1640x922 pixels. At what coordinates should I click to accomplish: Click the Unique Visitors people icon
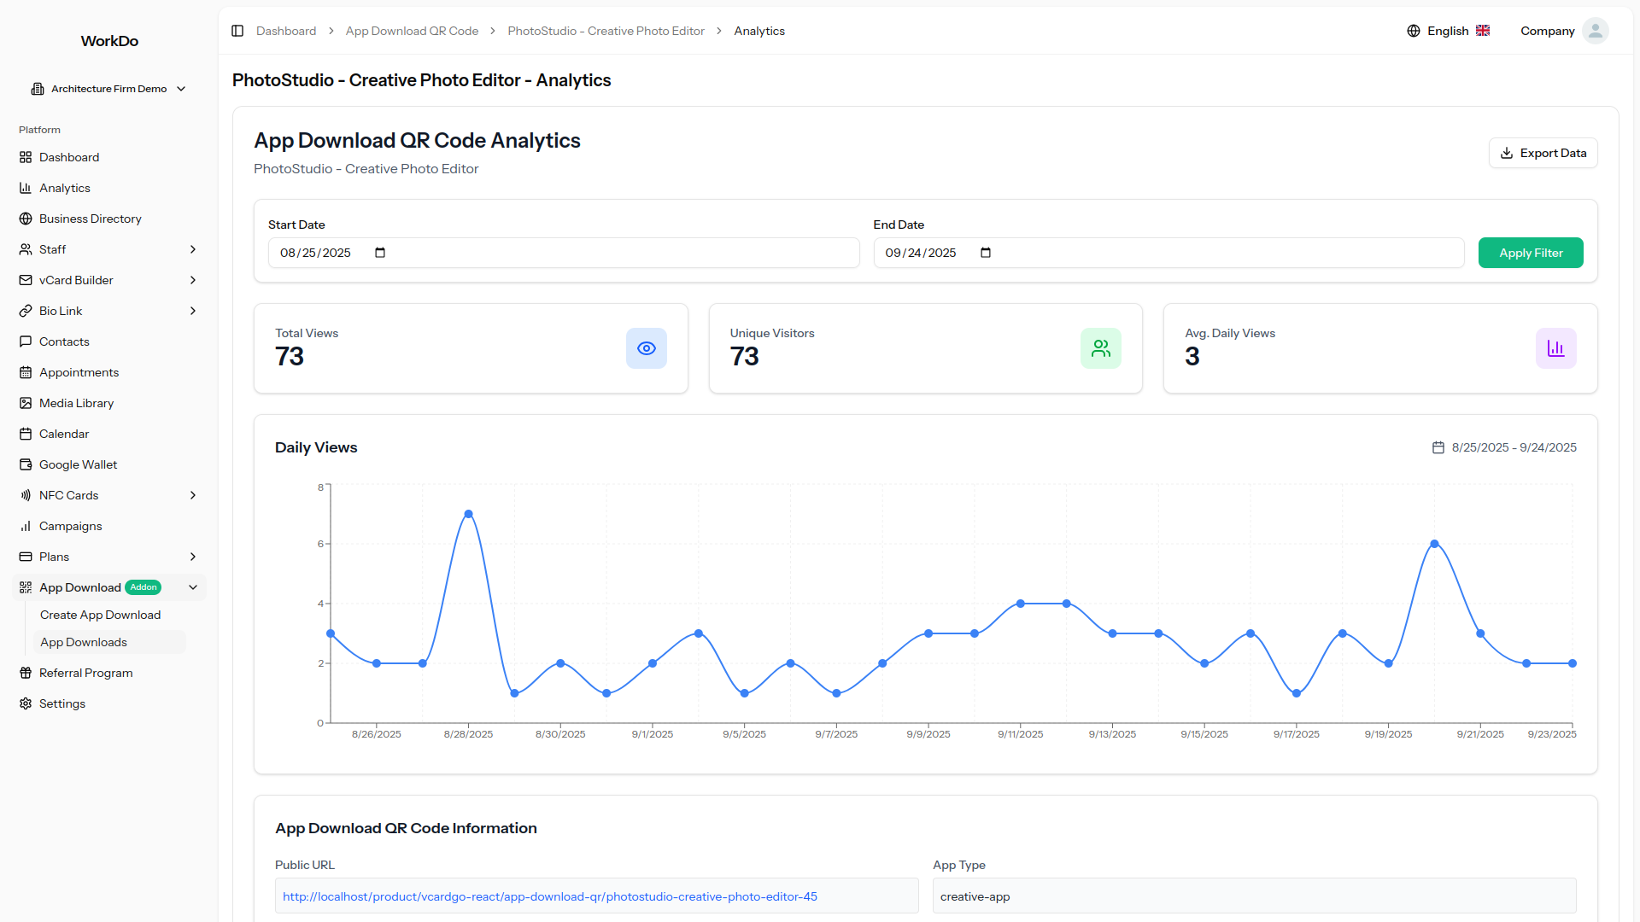coord(1100,348)
